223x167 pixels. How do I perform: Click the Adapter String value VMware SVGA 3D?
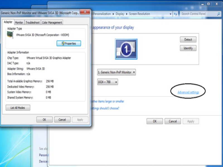(36, 69)
